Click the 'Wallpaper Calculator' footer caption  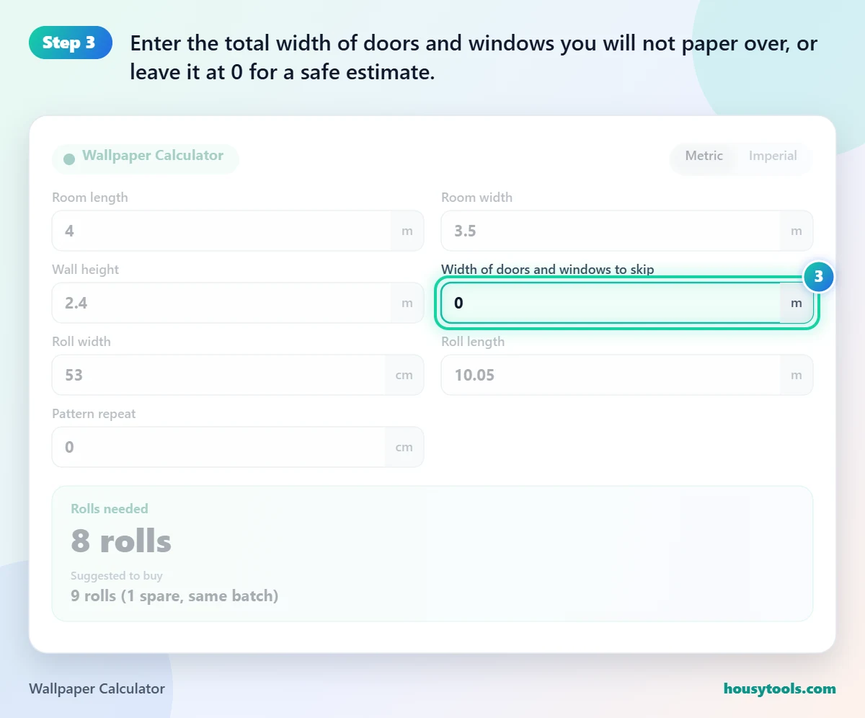point(97,688)
